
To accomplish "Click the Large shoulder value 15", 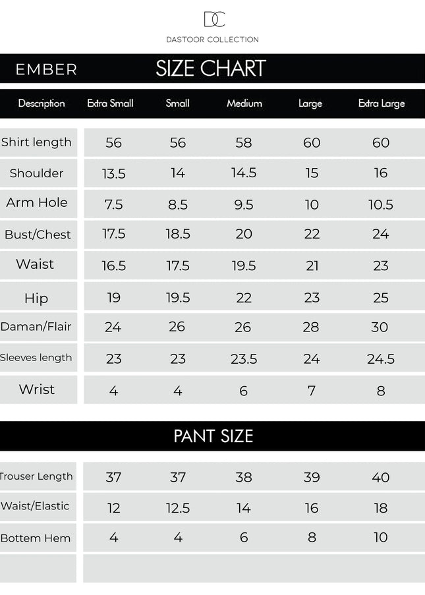I will 312,173.
